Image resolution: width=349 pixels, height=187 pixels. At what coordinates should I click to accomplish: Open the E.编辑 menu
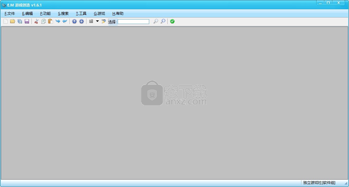[x=27, y=14]
